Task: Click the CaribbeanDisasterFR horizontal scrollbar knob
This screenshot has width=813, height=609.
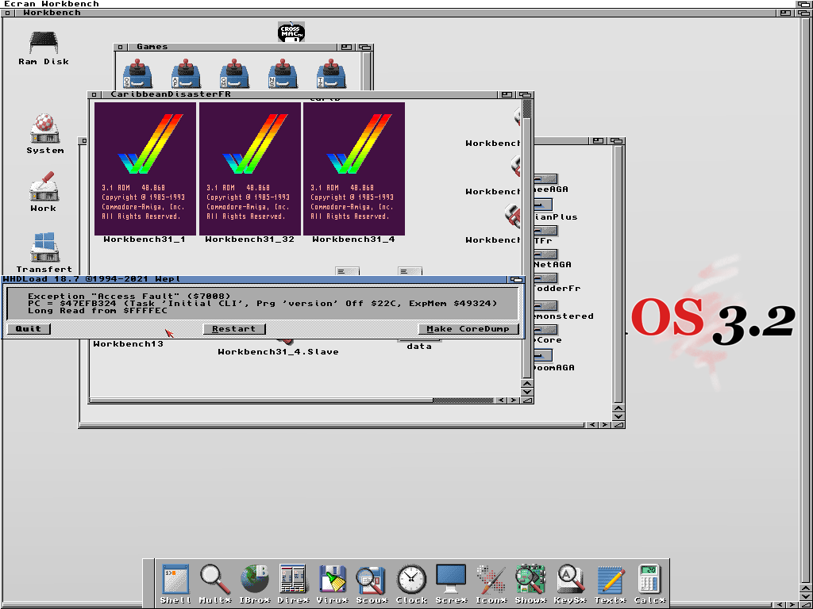Action: 261,400
